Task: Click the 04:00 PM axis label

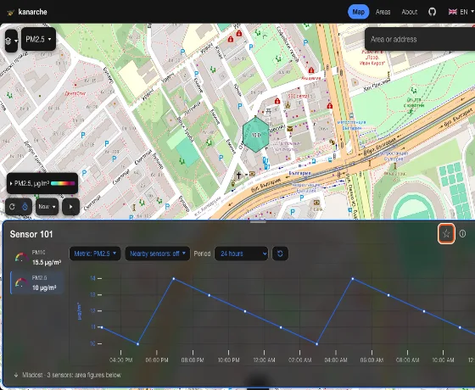Action: (x=120, y=360)
